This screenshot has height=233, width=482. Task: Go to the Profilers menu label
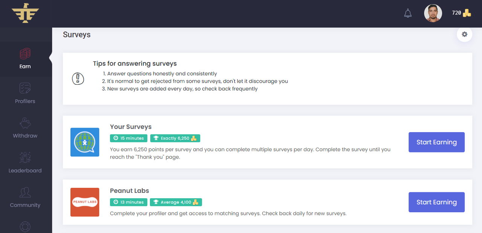click(x=25, y=101)
